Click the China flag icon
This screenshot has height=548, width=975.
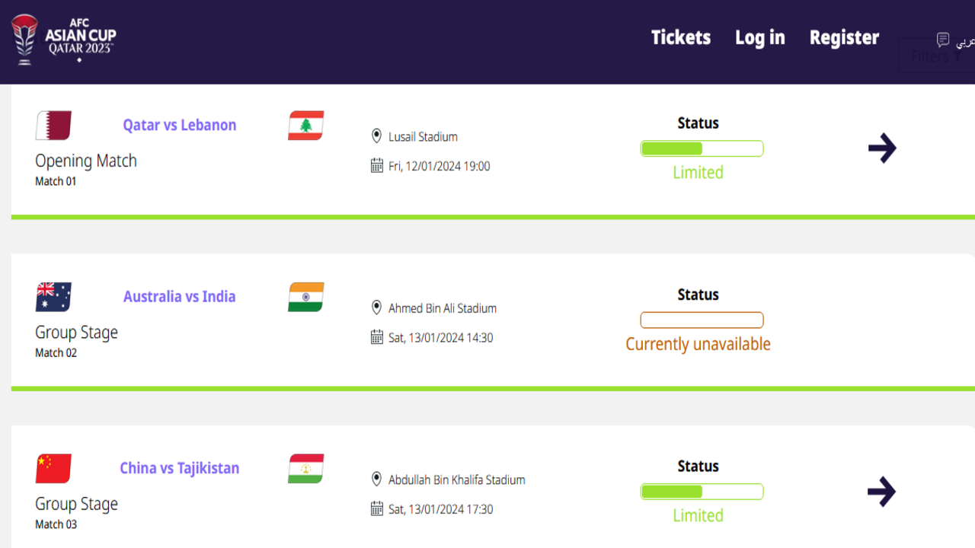(53, 468)
